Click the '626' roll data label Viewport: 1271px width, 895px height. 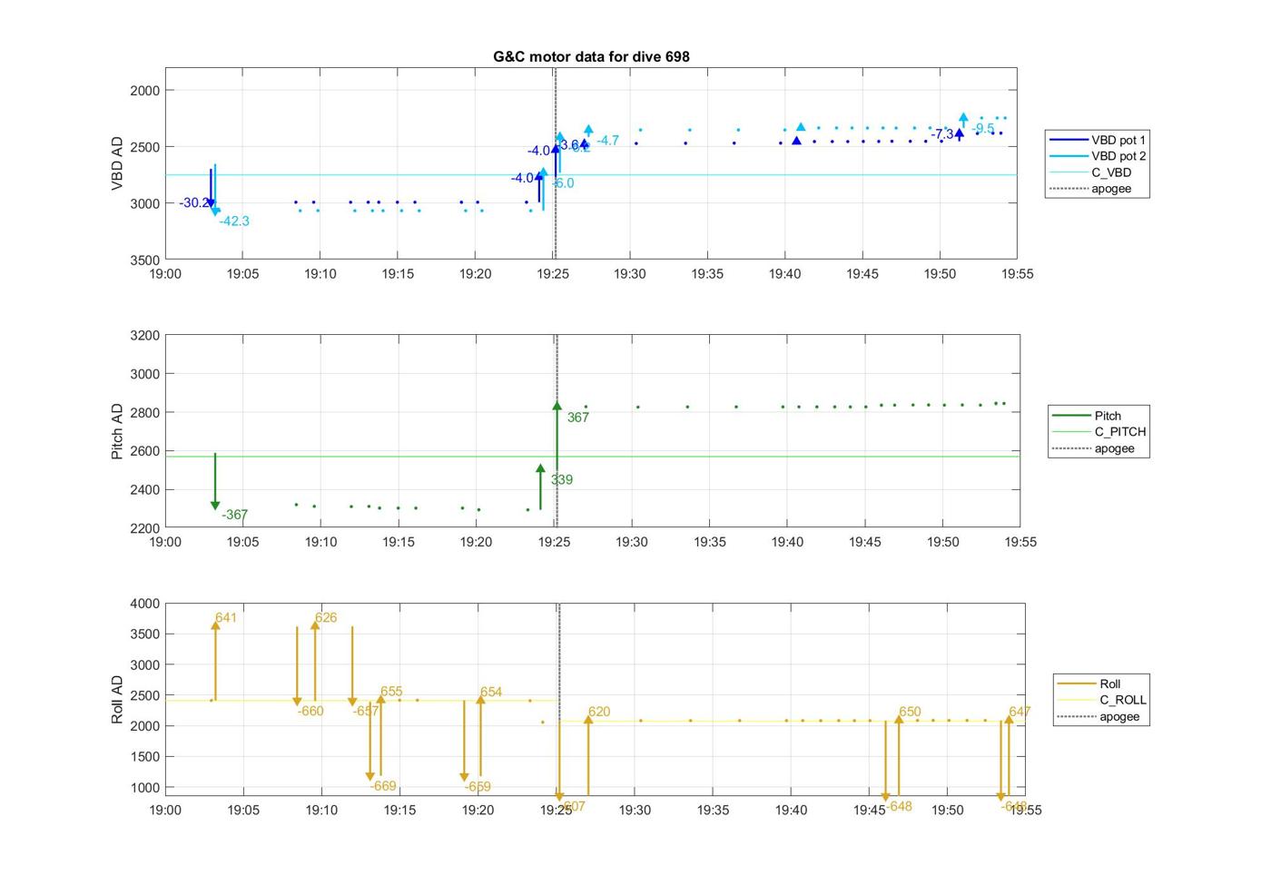326,617
